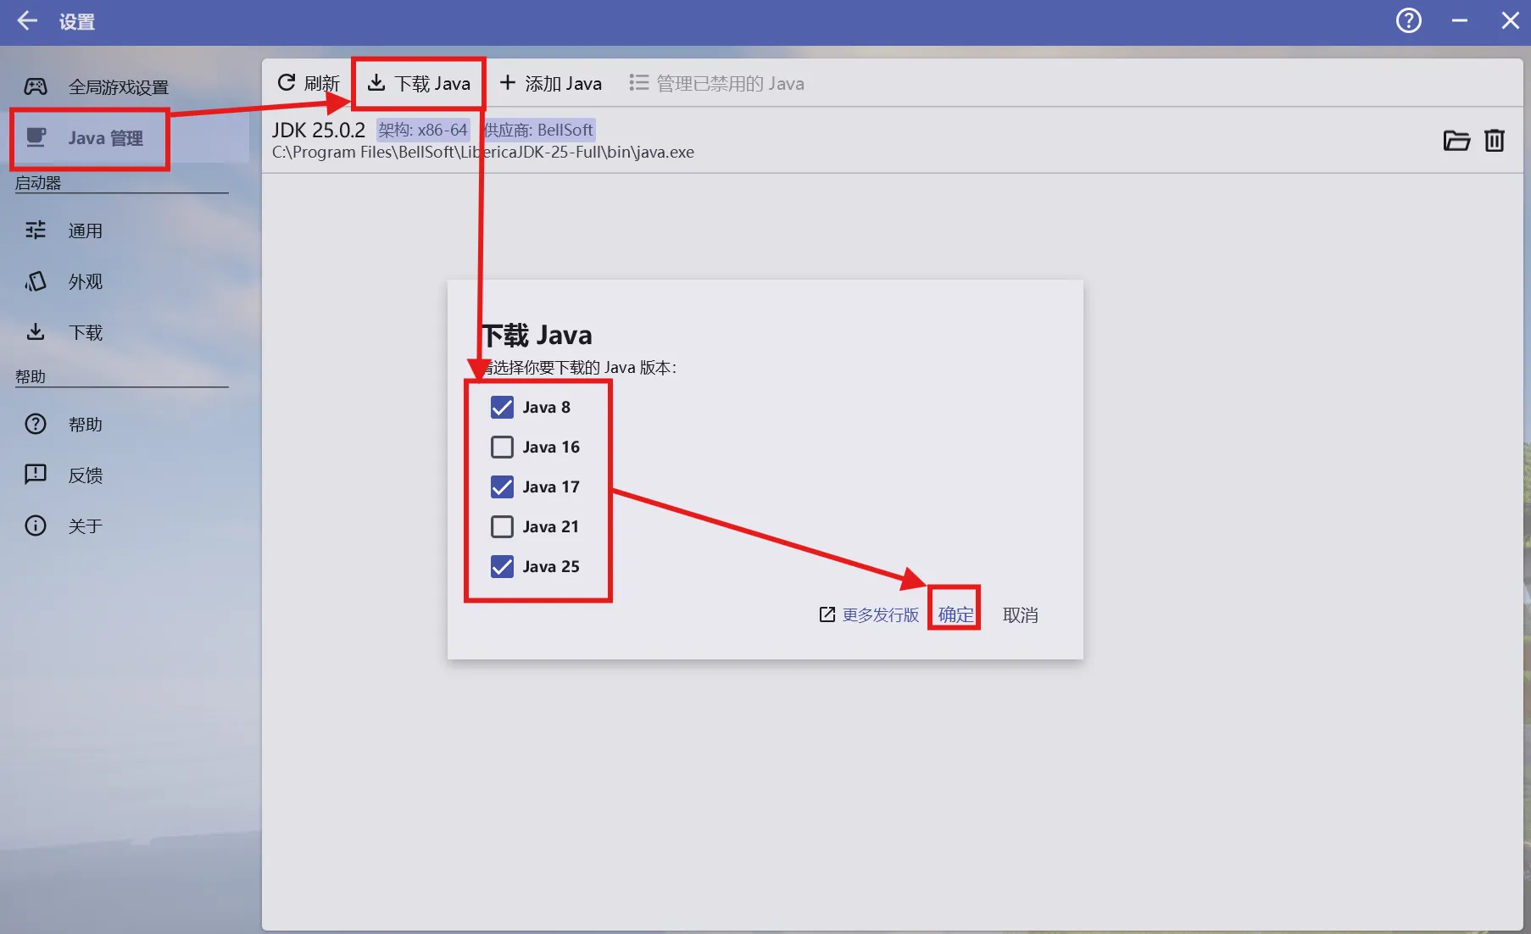Confirm download with the 确定 button
Viewport: 1531px width, 934px height.
tap(955, 614)
